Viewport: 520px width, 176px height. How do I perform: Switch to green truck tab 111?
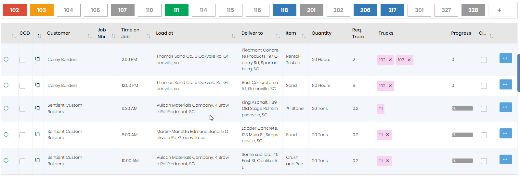pyautogui.click(x=176, y=10)
